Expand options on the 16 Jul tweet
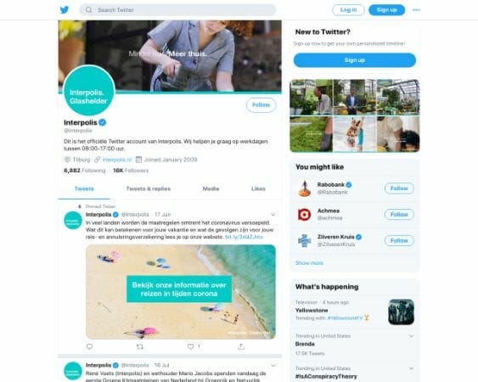The image size is (478, 382). point(273,365)
